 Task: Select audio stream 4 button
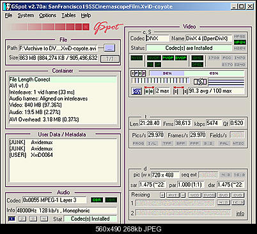44,219
